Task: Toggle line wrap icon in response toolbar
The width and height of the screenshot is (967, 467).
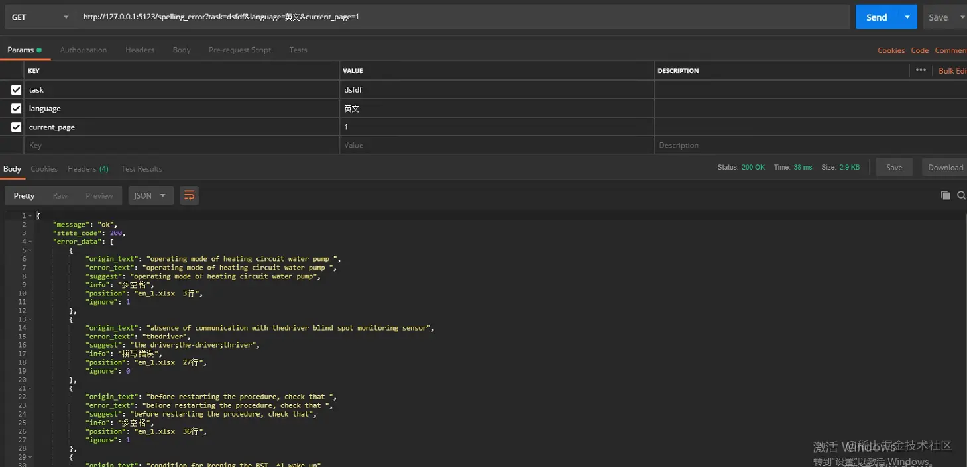Action: (x=190, y=195)
